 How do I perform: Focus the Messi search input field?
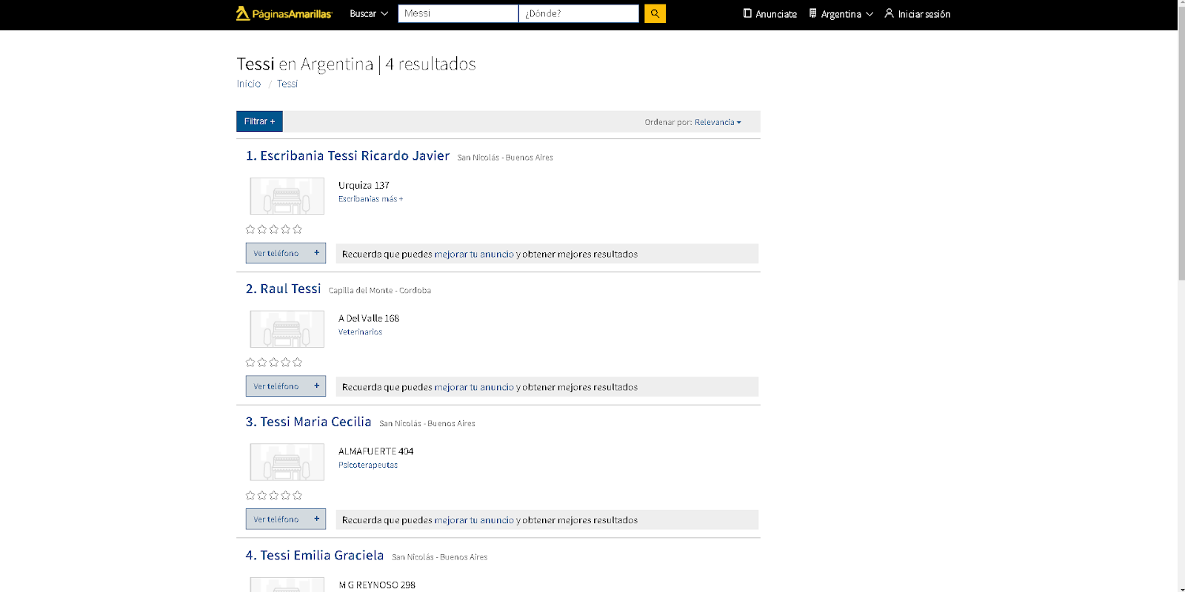458,13
